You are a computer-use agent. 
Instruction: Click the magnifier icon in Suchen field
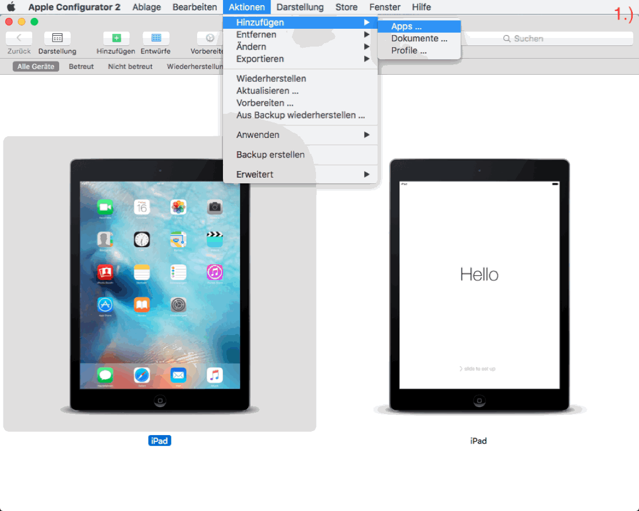tap(507, 39)
